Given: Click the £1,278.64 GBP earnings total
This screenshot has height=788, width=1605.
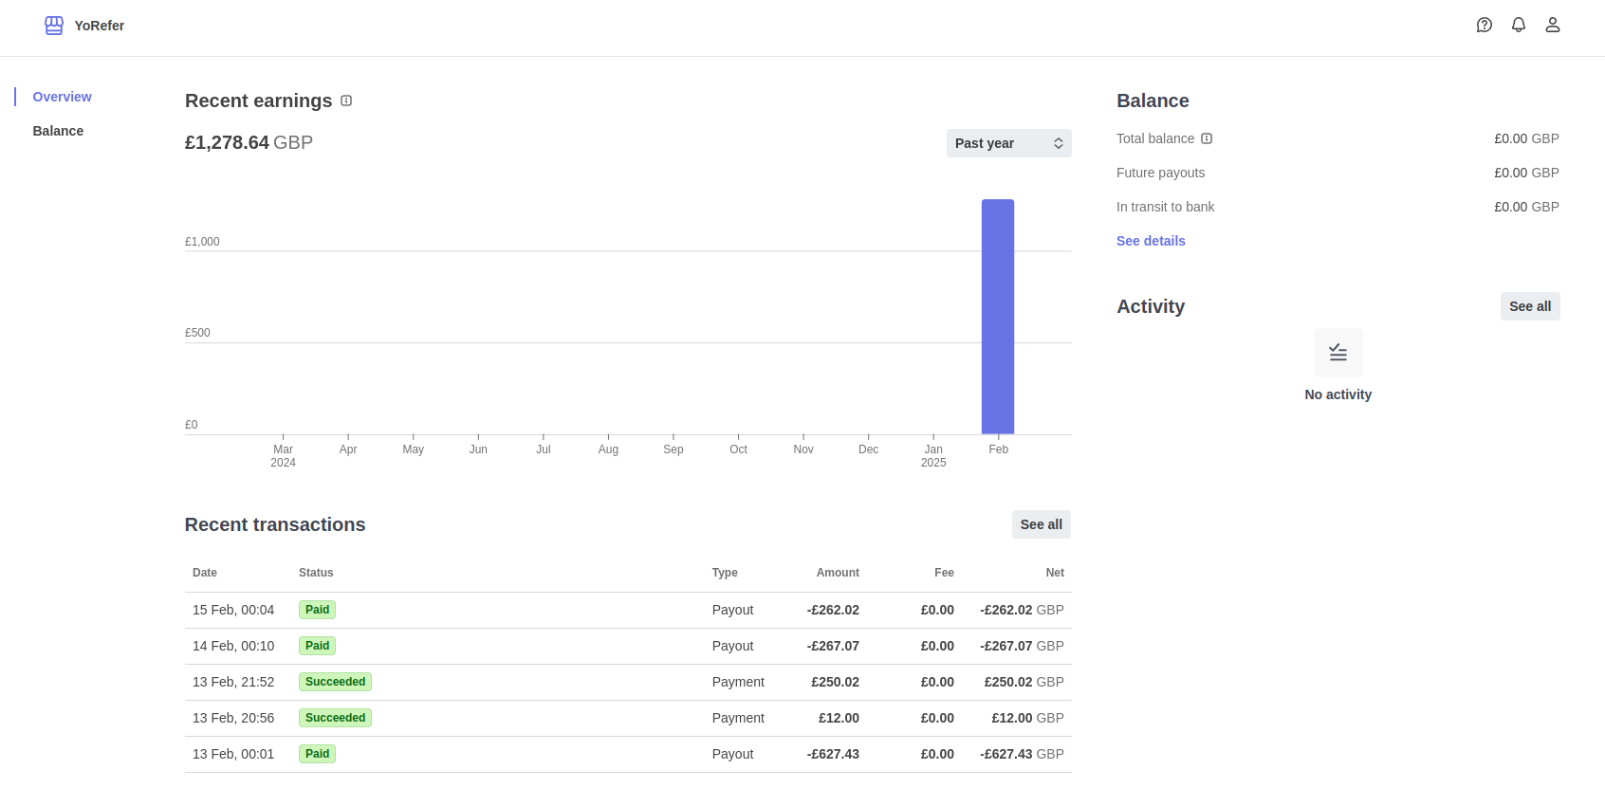Looking at the screenshot, I should pyautogui.click(x=249, y=142).
